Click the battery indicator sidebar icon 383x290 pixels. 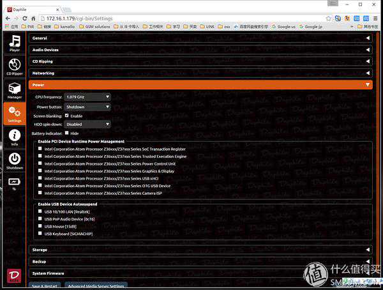[14, 182]
